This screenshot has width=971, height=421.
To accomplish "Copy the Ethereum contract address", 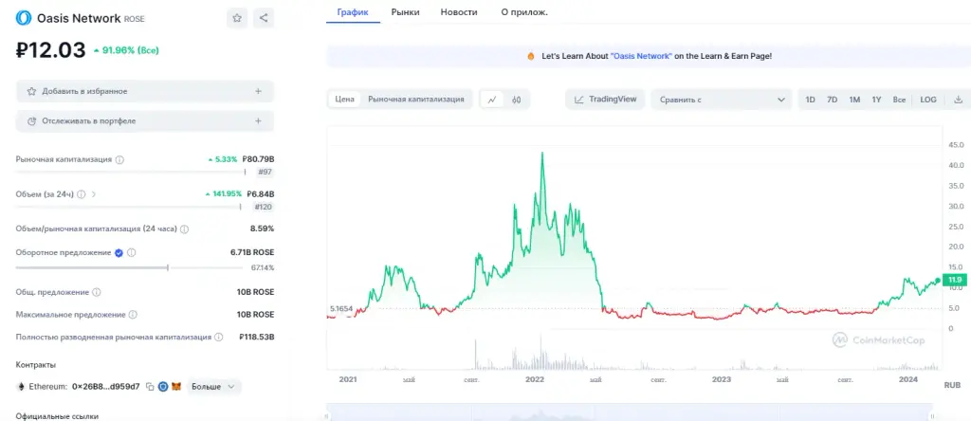I will click(150, 387).
